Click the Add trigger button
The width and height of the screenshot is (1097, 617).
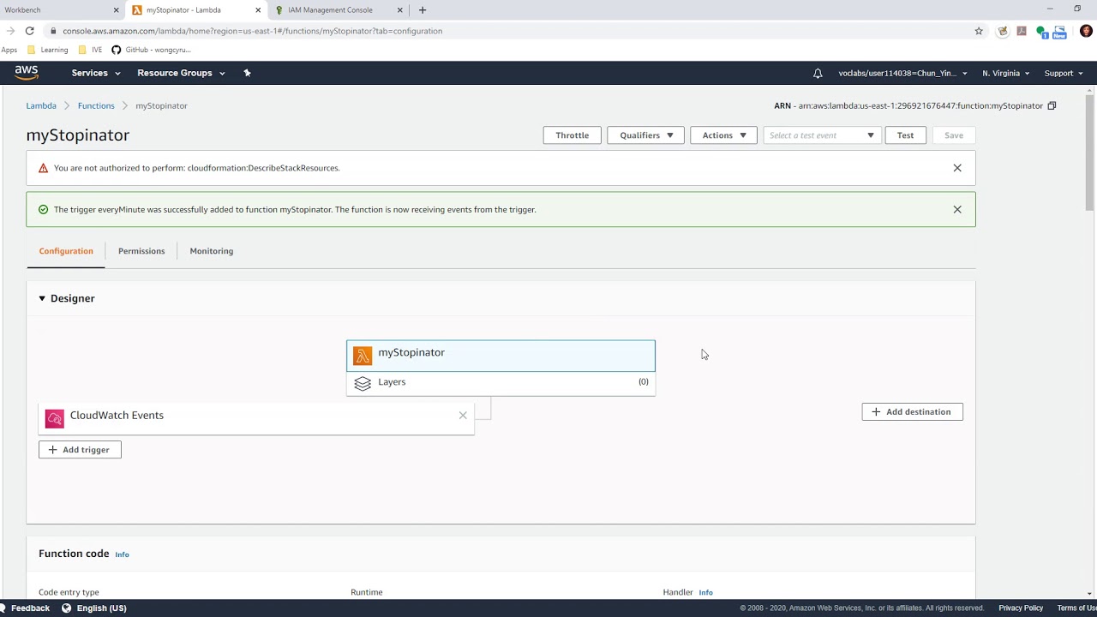coord(80,450)
